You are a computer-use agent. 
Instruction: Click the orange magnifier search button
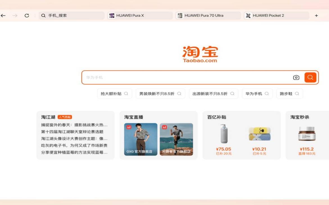point(310,77)
